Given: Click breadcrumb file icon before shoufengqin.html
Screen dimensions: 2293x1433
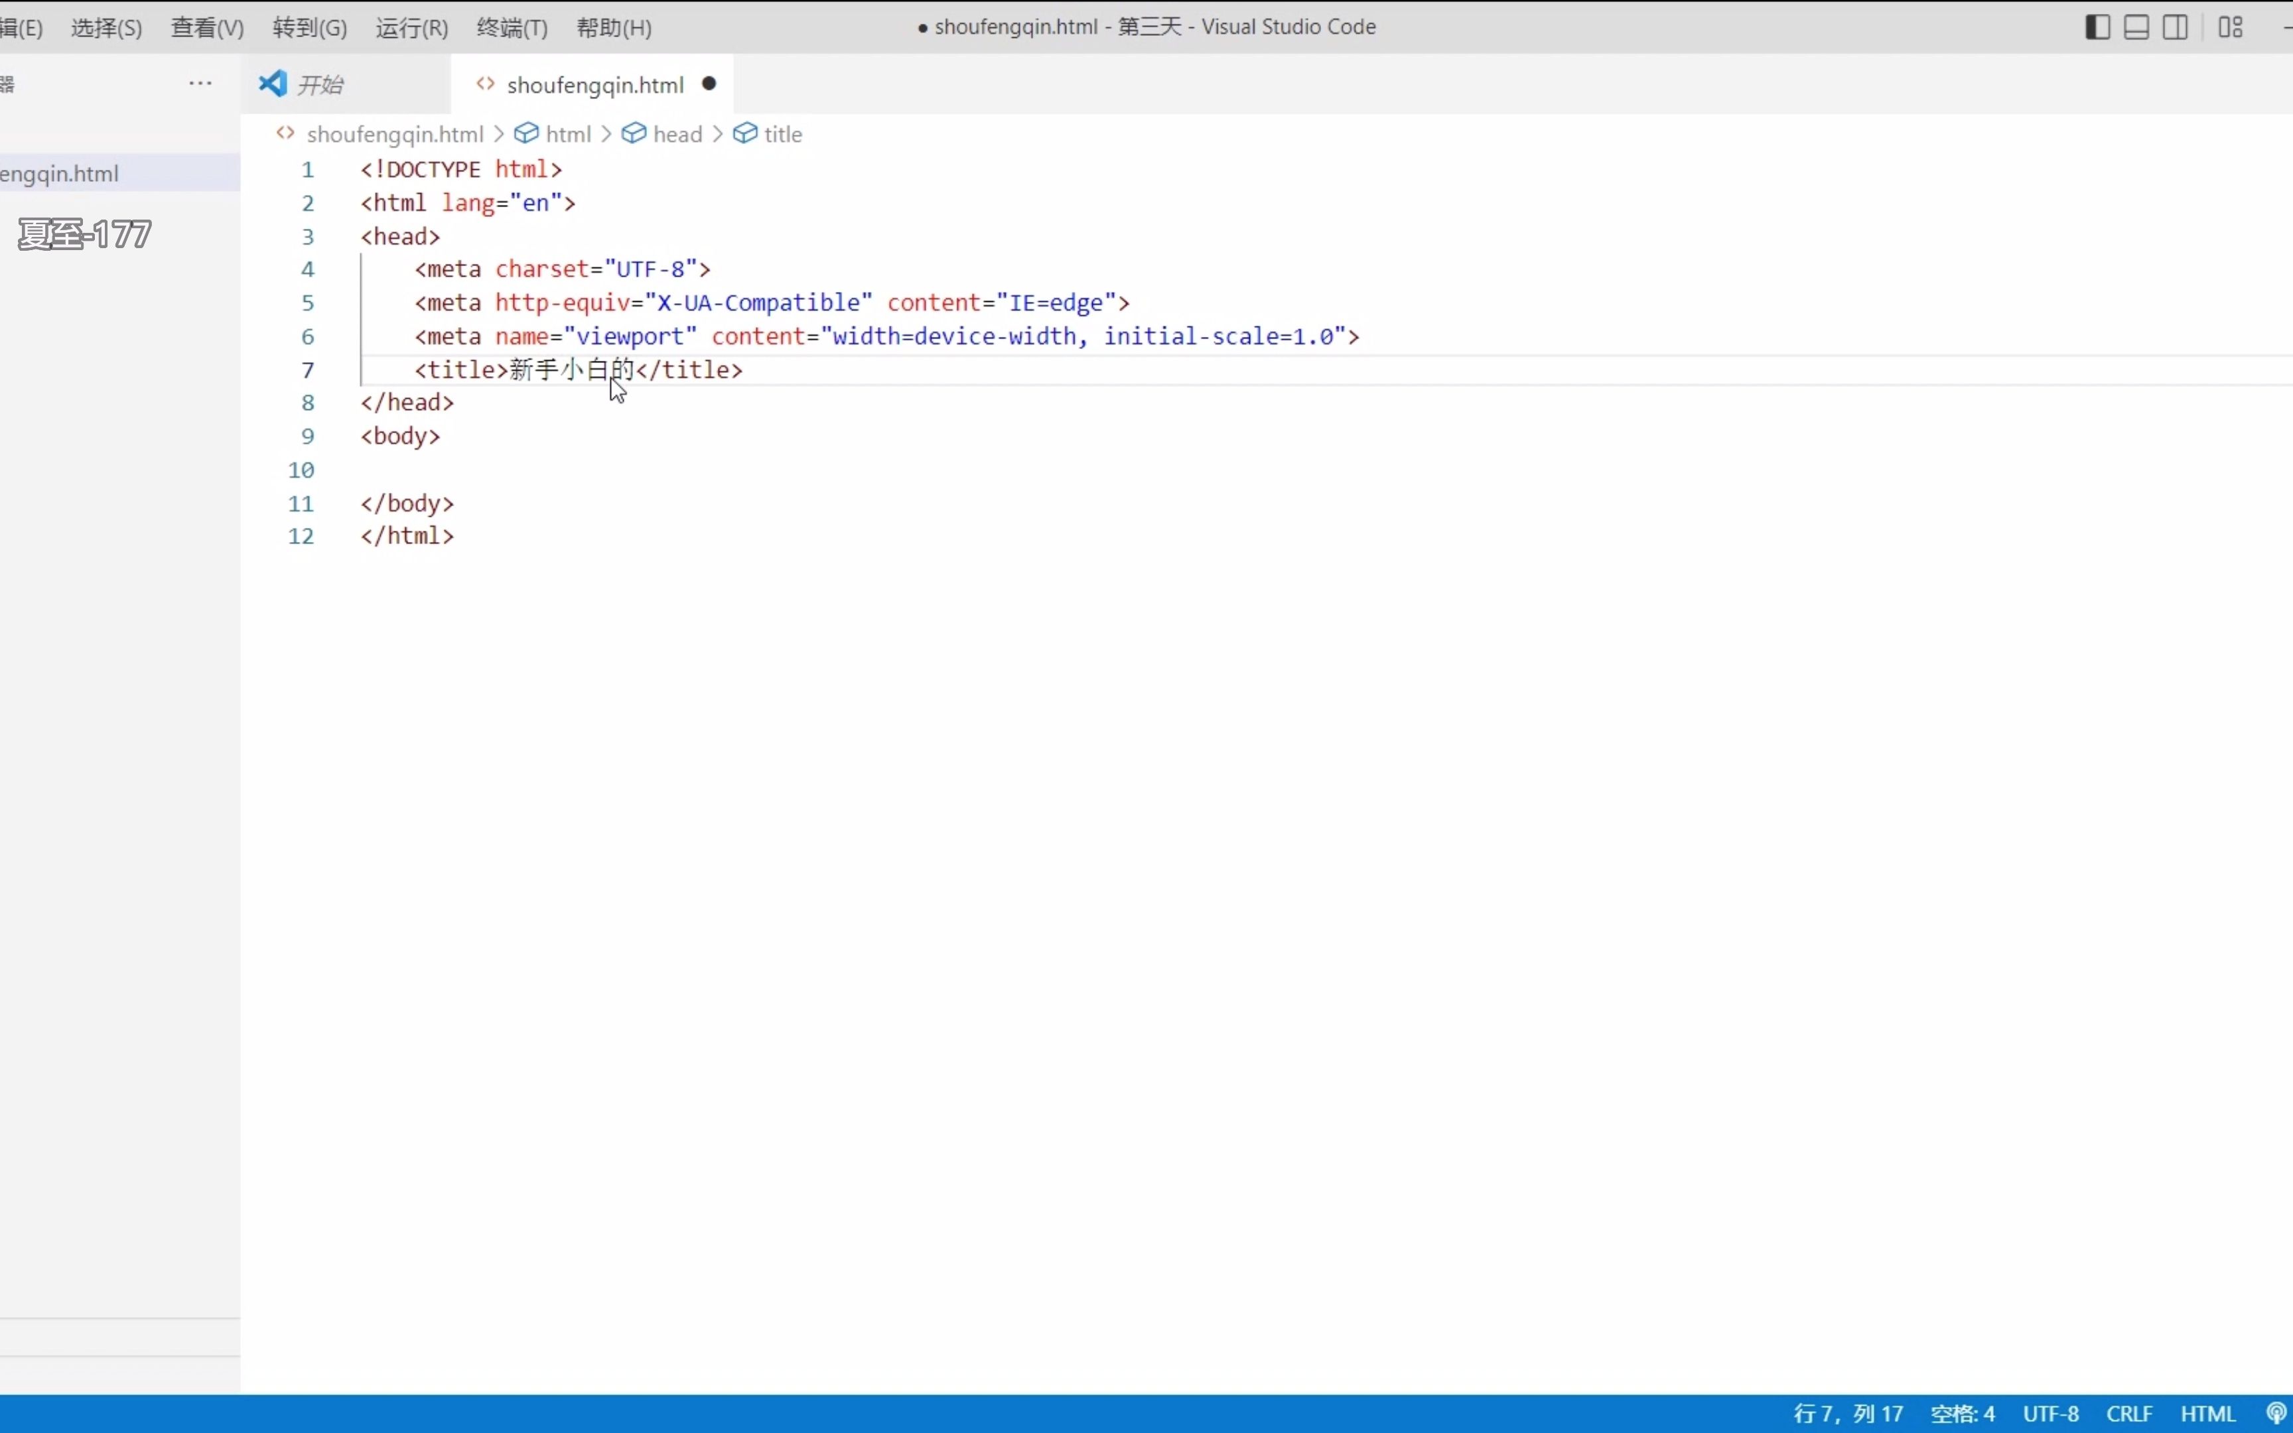Looking at the screenshot, I should point(285,133).
